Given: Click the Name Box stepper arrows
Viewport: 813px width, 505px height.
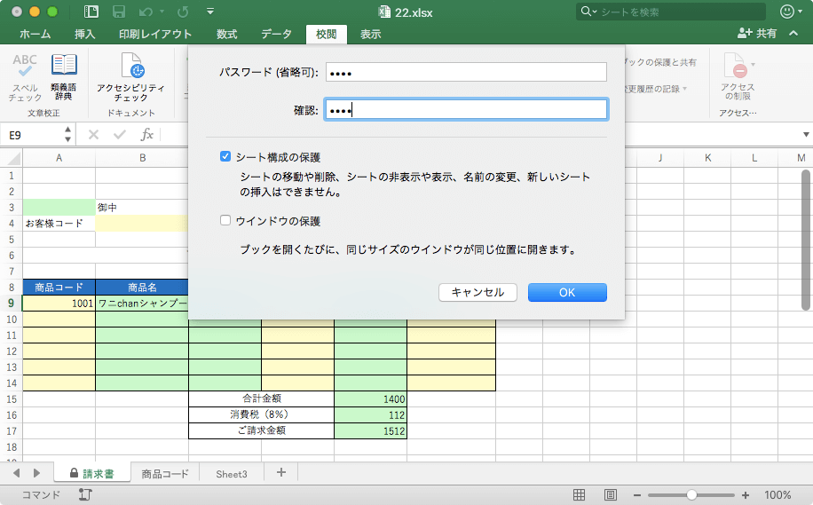Looking at the screenshot, I should (x=68, y=135).
